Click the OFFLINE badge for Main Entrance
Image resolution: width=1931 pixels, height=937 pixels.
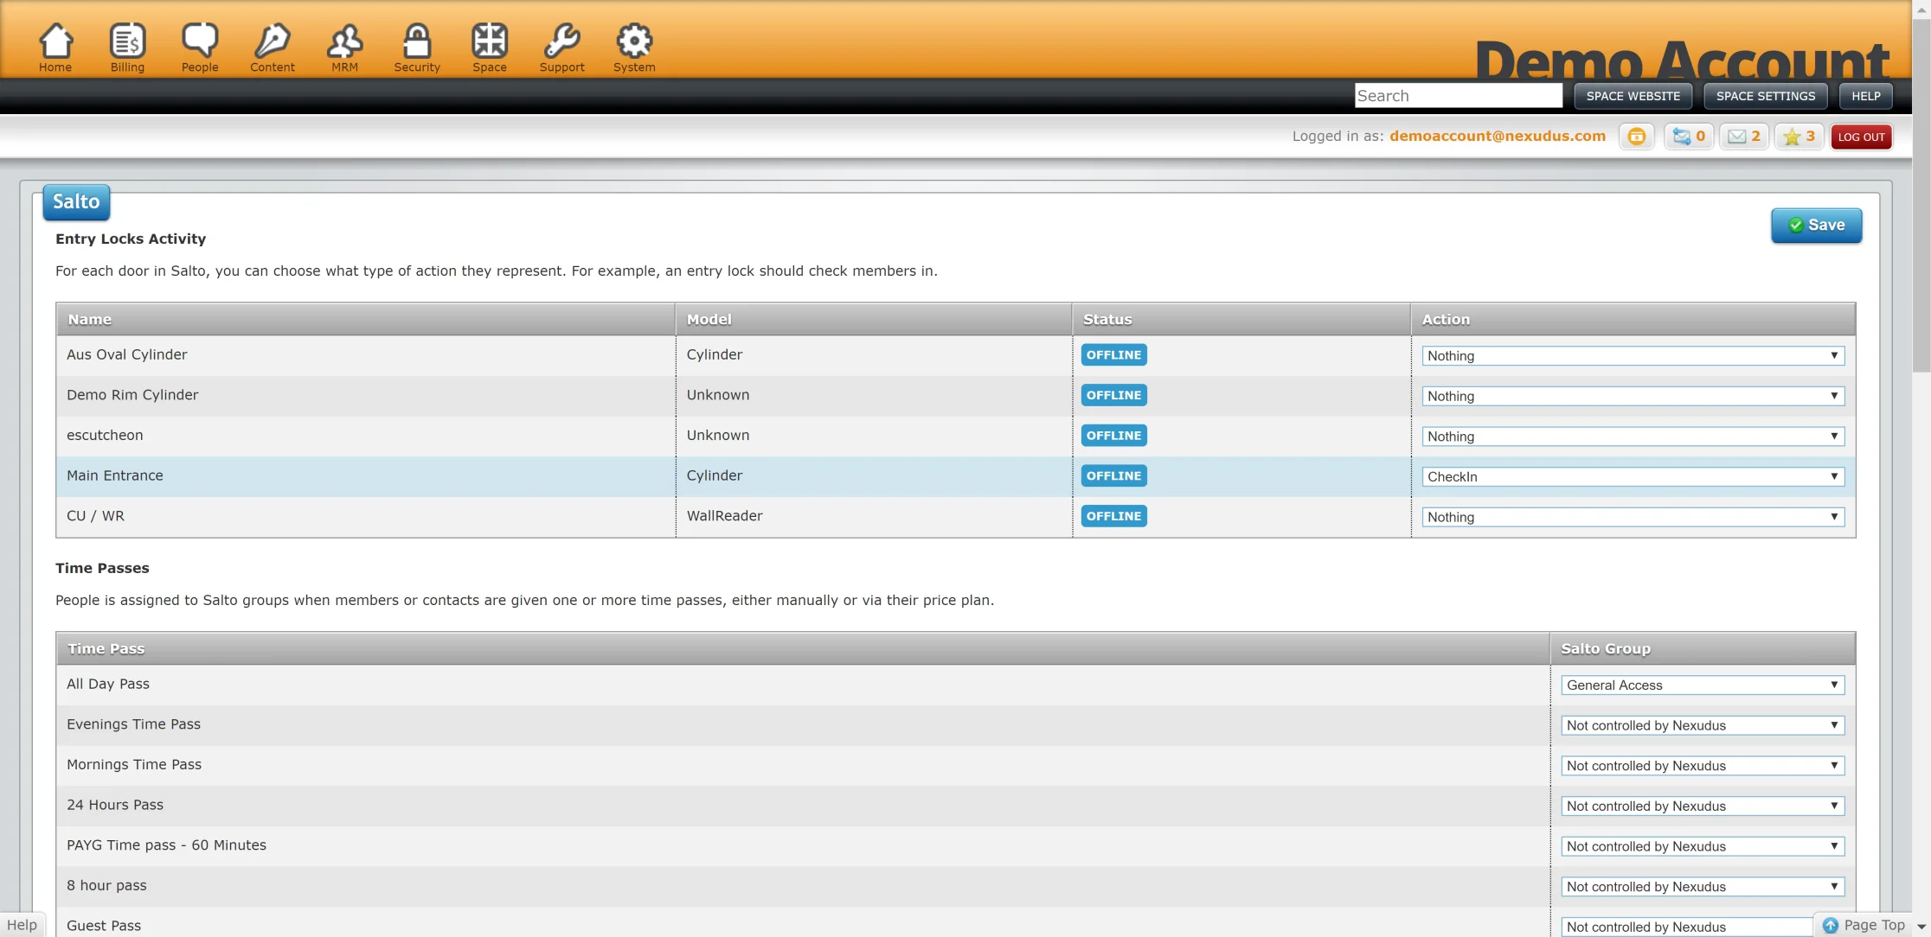1113,476
